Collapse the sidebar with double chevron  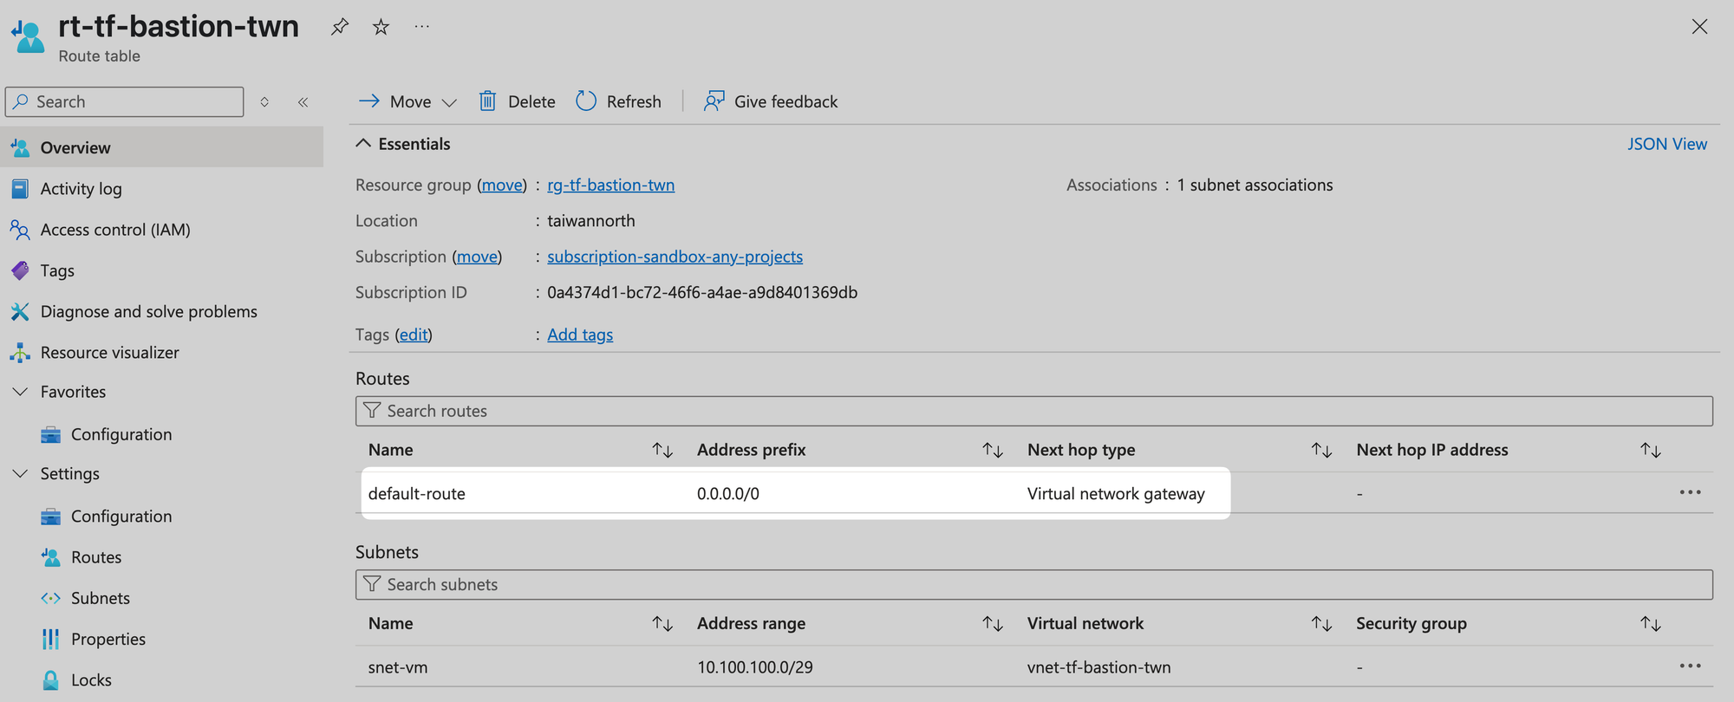[x=303, y=102]
